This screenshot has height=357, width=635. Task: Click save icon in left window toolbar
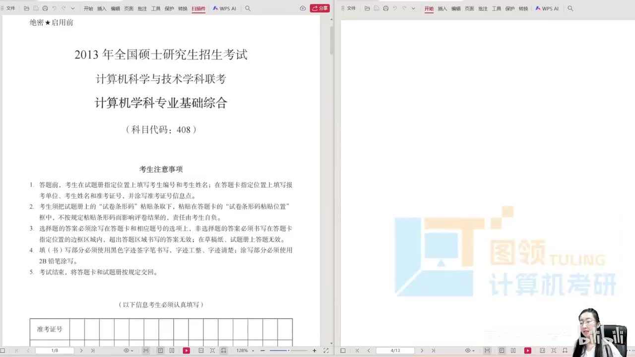pos(36,8)
